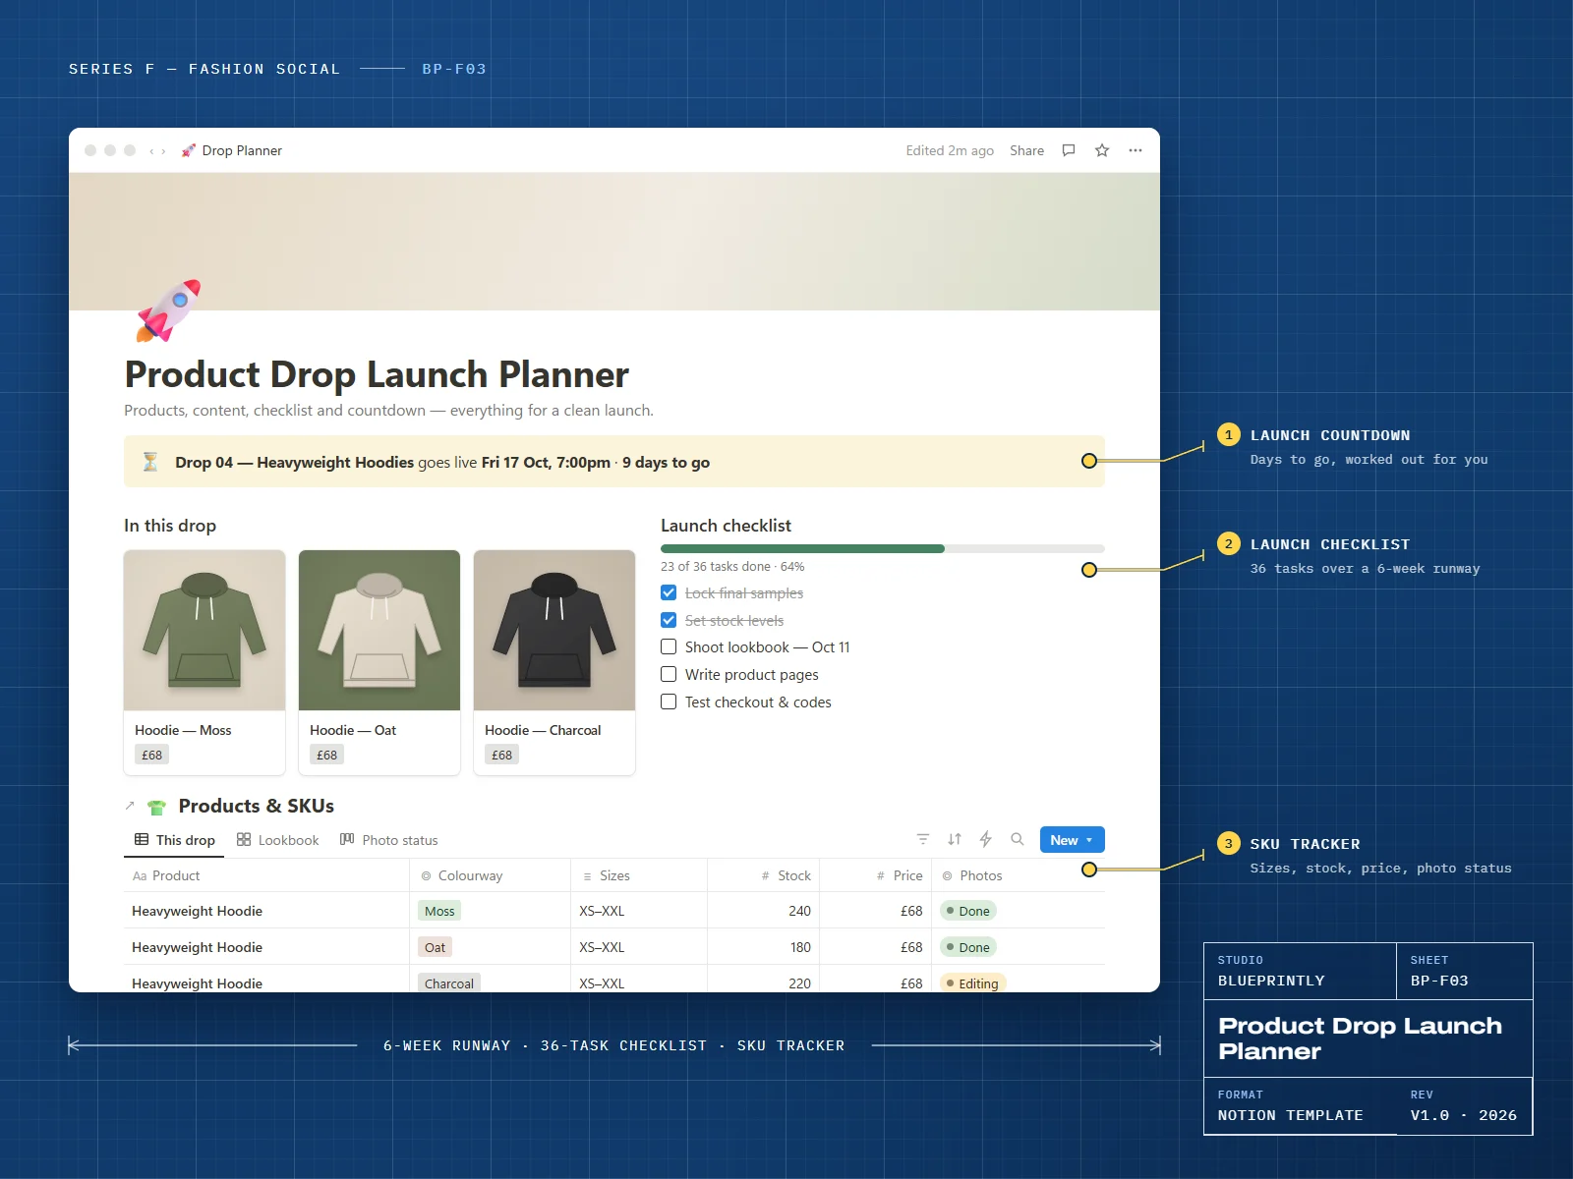Check Test checkout & codes task
This screenshot has height=1179, width=1573.
click(669, 702)
